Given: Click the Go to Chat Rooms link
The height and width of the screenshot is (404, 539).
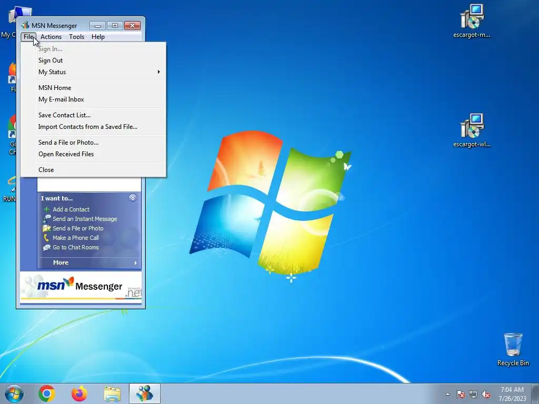Looking at the screenshot, I should click(x=76, y=247).
